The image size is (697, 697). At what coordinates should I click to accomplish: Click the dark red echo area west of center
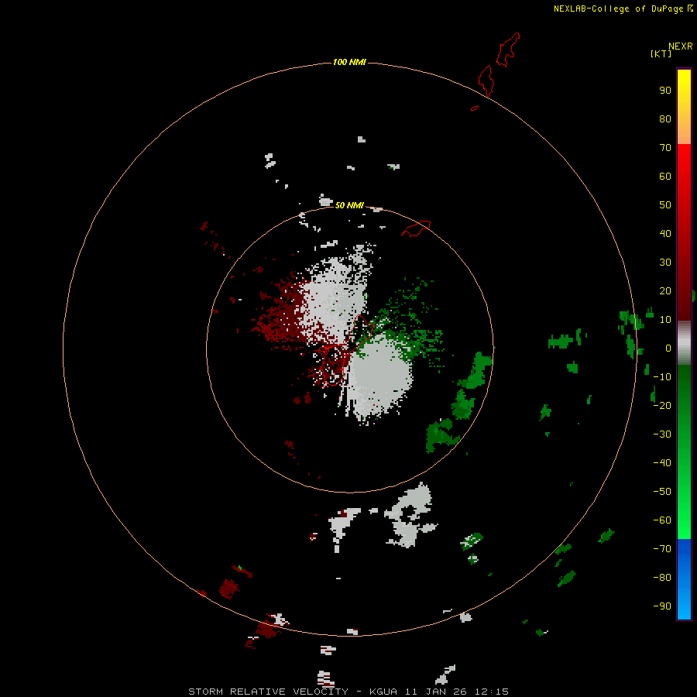click(x=285, y=318)
